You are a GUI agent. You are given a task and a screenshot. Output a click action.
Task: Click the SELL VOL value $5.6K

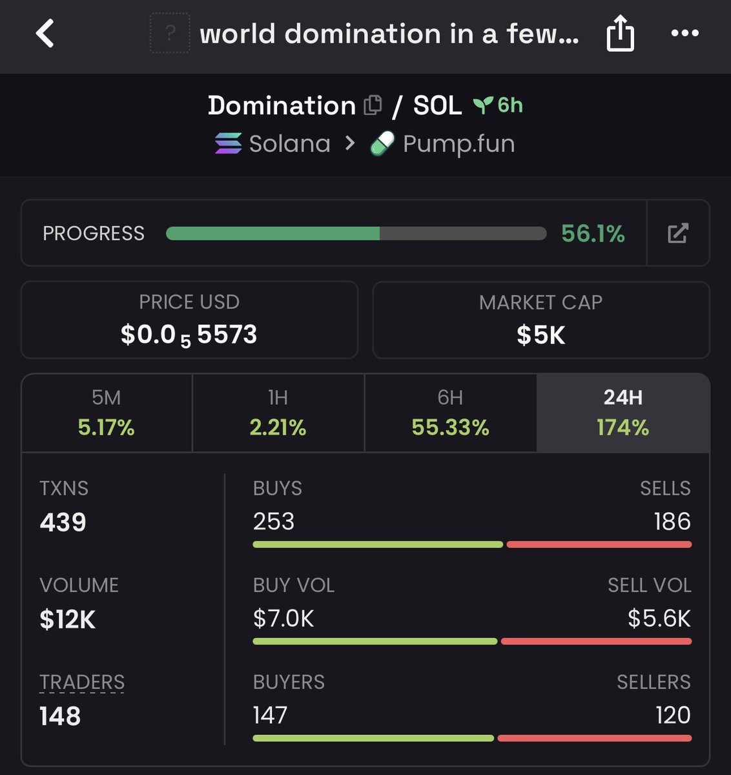pos(659,619)
